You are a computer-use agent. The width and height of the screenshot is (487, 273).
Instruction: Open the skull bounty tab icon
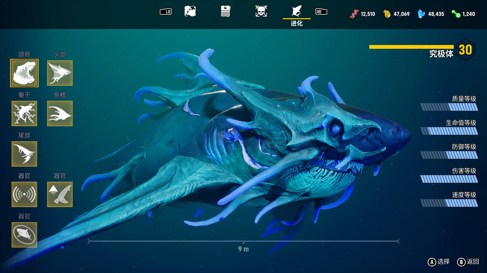(261, 11)
